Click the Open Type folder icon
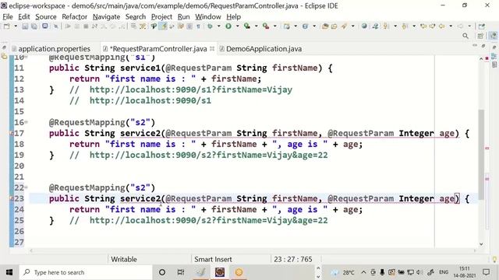The height and width of the screenshot is (280, 499). tap(325, 26)
